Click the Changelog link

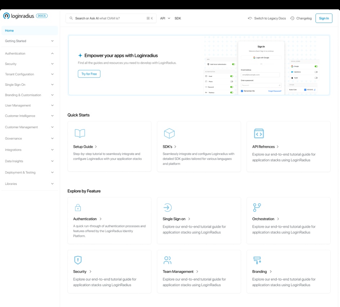[304, 18]
